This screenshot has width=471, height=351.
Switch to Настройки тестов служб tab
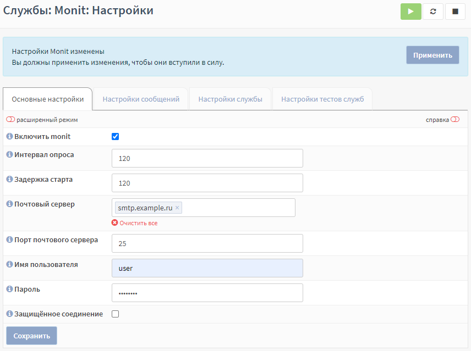[322, 99]
